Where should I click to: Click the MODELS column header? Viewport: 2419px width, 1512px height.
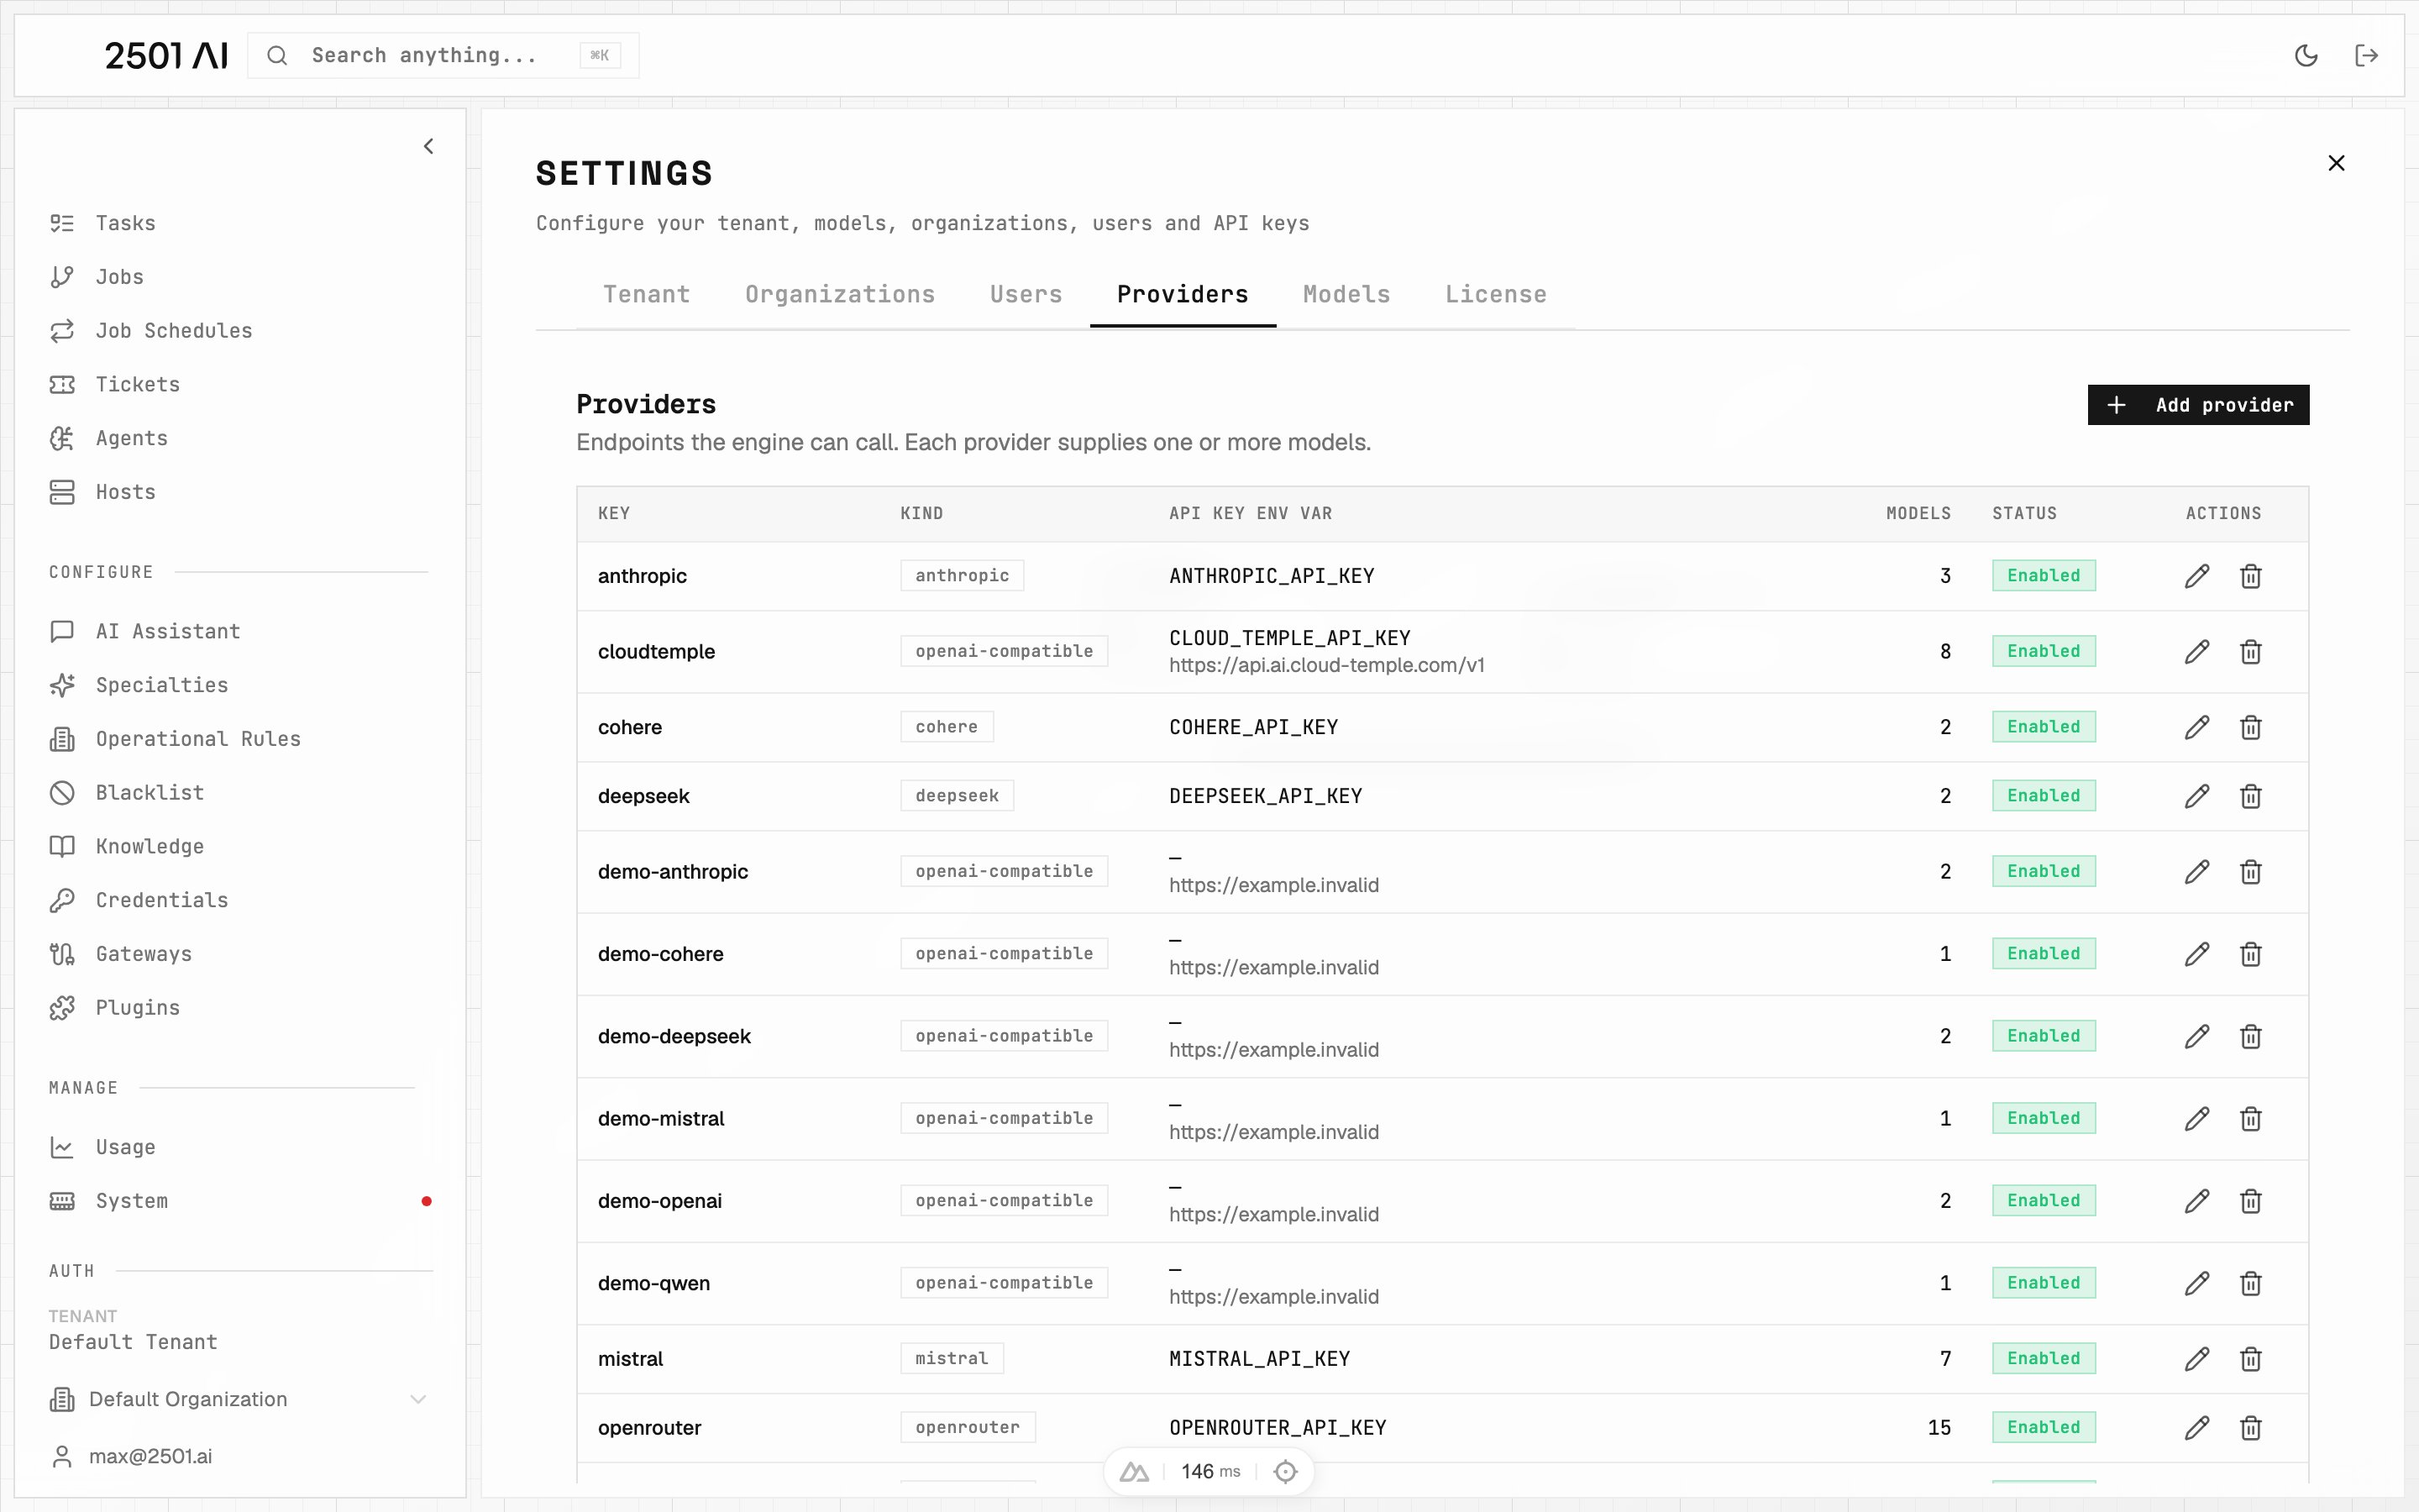(x=1918, y=514)
